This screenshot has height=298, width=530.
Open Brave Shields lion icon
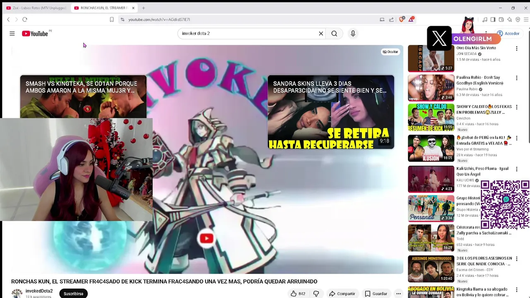[x=401, y=19]
